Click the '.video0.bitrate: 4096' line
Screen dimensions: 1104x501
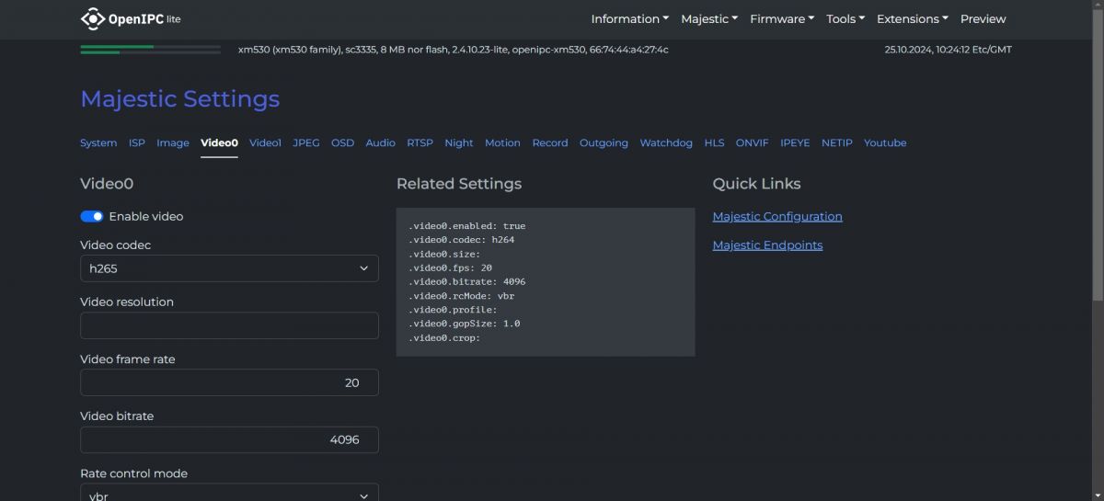point(466,281)
